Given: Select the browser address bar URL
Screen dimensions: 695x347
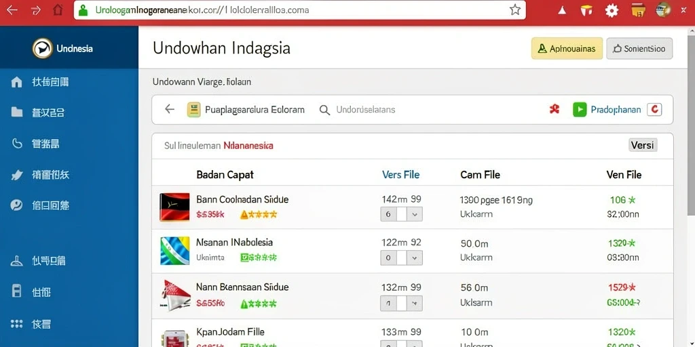Looking at the screenshot, I should [202, 9].
